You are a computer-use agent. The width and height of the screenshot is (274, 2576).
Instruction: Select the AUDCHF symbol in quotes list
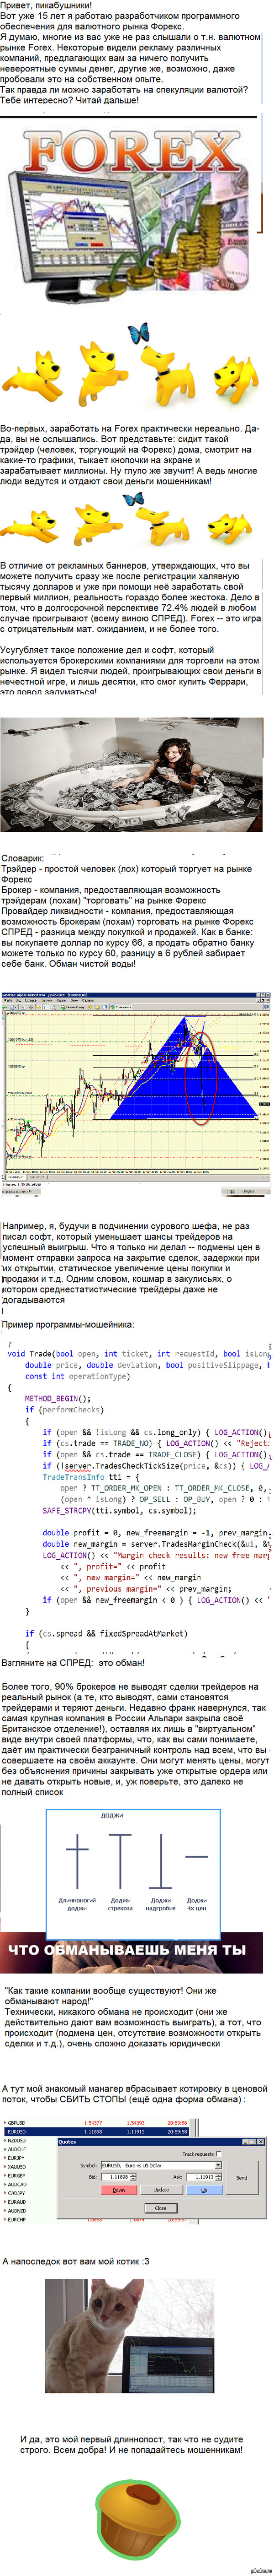pos(17,2150)
